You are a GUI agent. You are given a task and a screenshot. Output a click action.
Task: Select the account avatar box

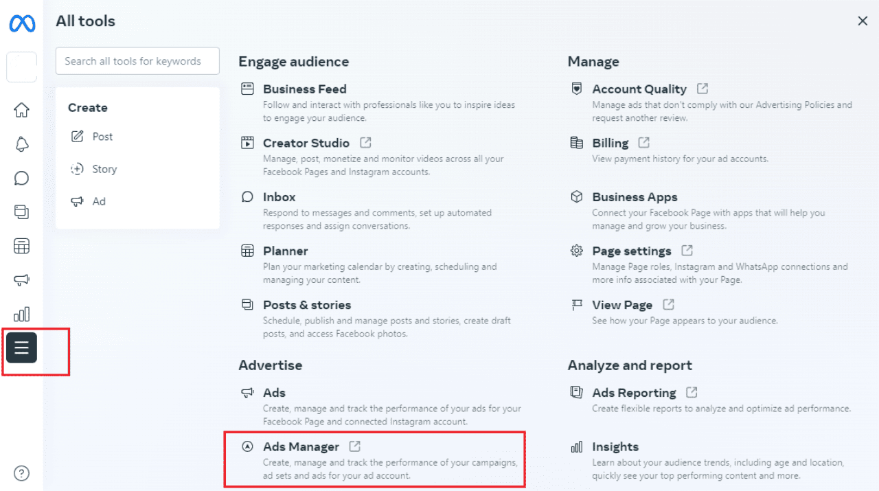(x=22, y=67)
